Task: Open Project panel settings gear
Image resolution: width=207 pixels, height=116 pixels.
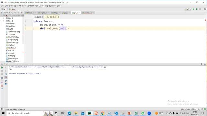Action: [19, 13]
